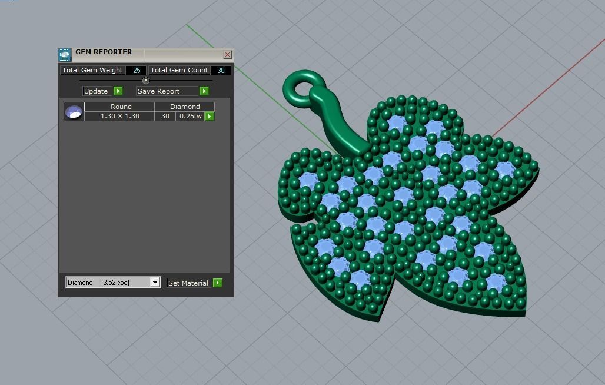The height and width of the screenshot is (385, 605).
Task: Click green arrow next to Update
Action: [118, 91]
